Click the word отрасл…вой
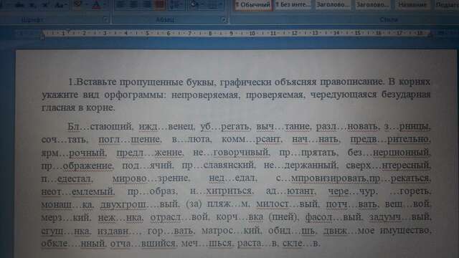The width and height of the screenshot is (459, 258). pos(179,217)
